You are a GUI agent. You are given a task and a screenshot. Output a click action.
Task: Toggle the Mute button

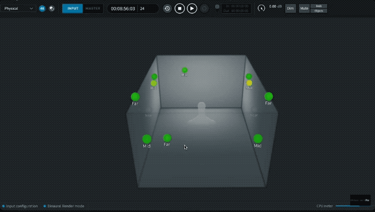point(304,9)
